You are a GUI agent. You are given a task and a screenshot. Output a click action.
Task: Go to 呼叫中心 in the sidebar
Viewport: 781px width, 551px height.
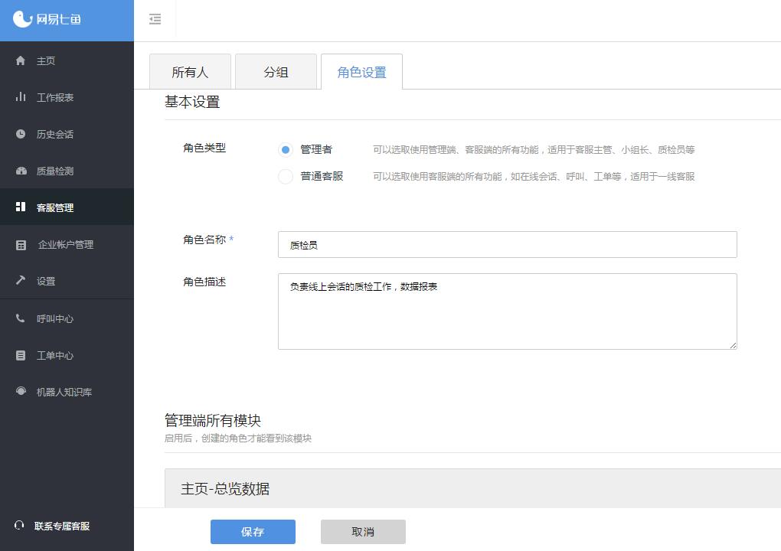click(x=67, y=318)
